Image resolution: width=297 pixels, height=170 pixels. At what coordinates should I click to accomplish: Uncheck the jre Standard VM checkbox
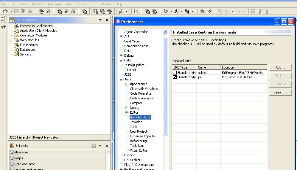pos(175,77)
